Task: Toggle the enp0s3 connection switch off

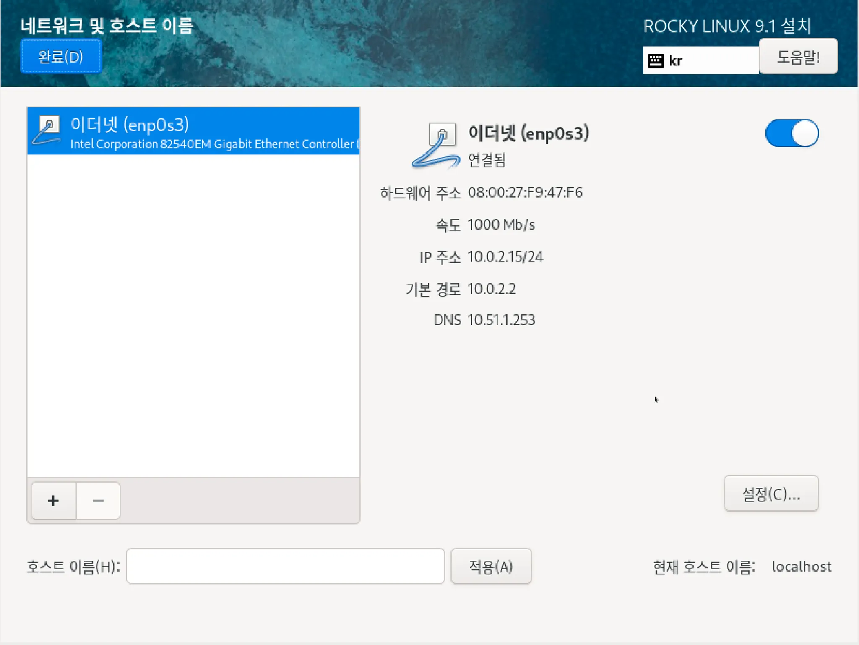Action: (x=791, y=133)
